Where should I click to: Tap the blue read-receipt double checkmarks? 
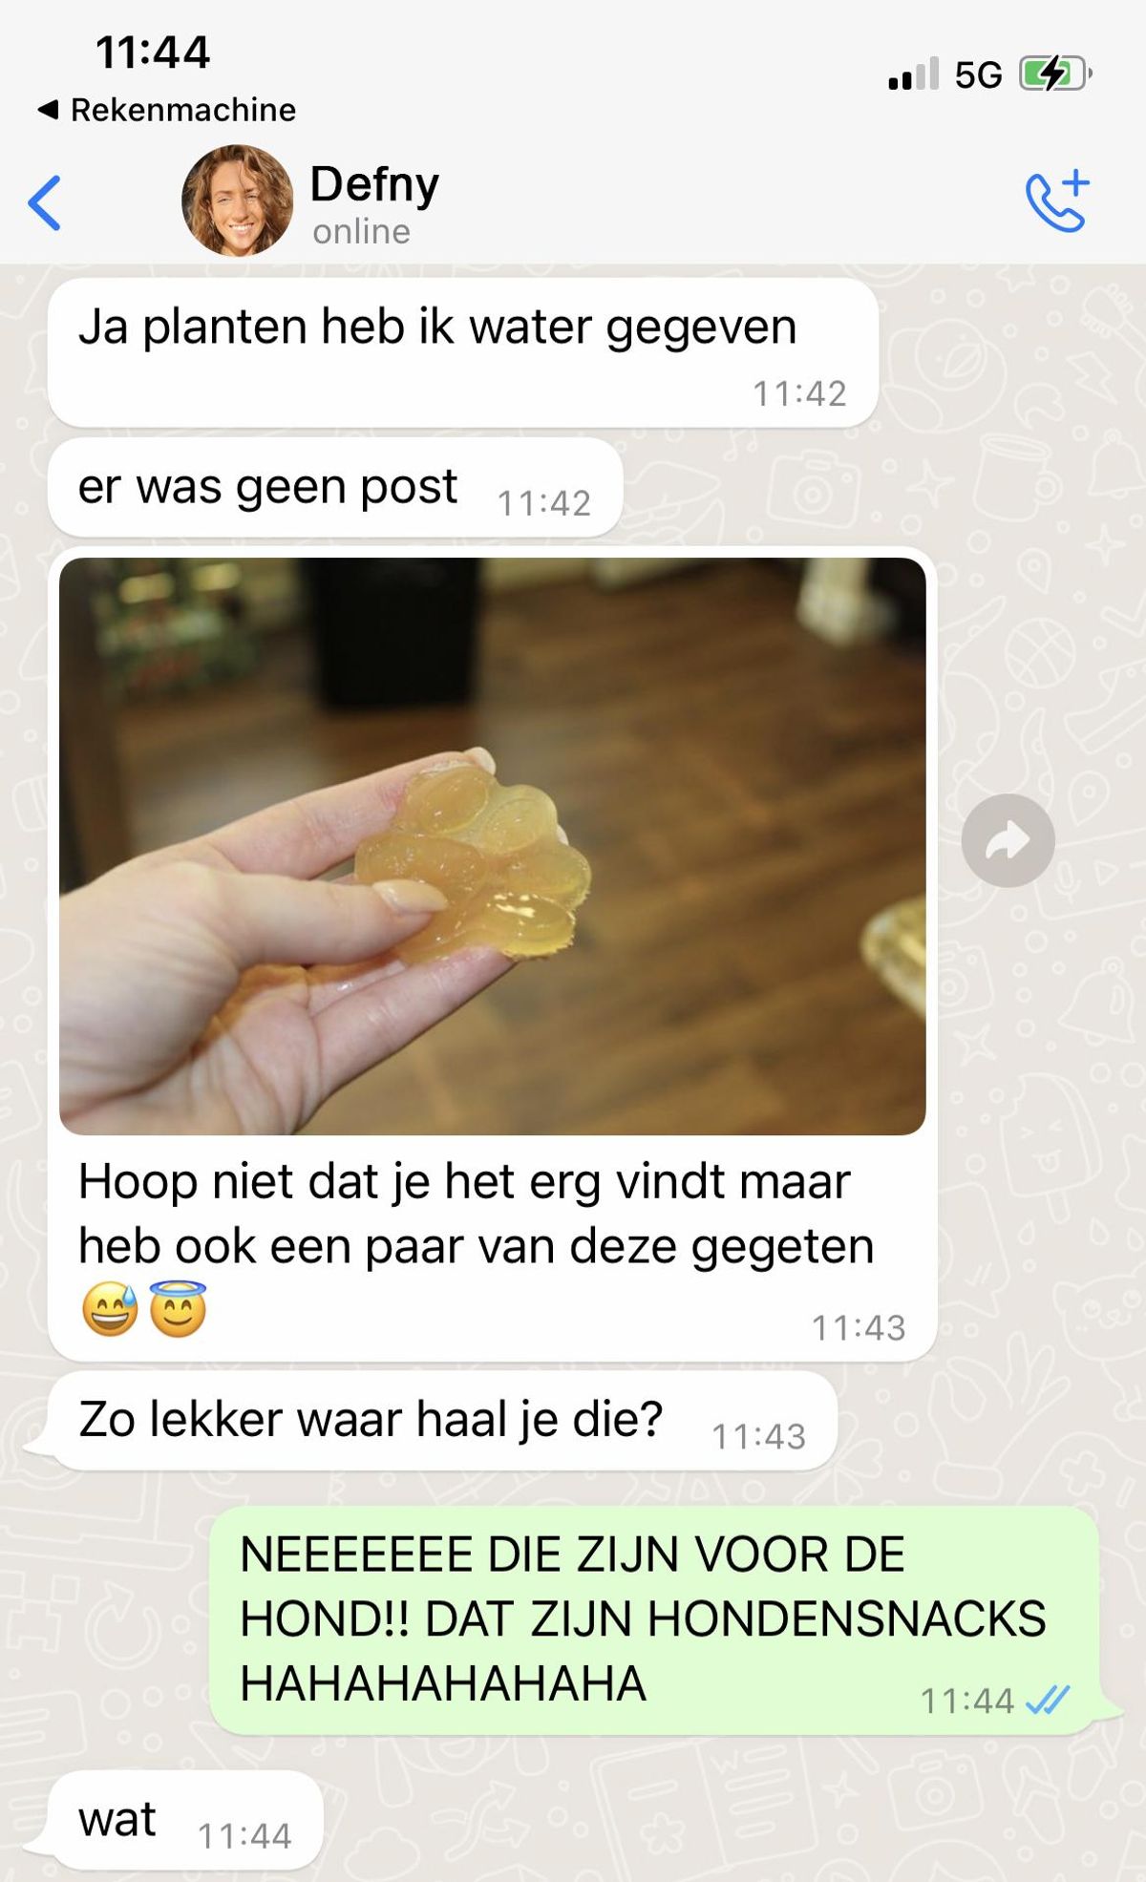click(x=1047, y=1701)
